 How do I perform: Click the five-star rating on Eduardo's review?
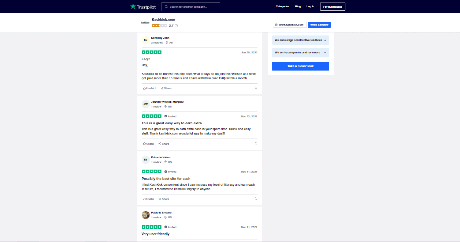[152, 171]
